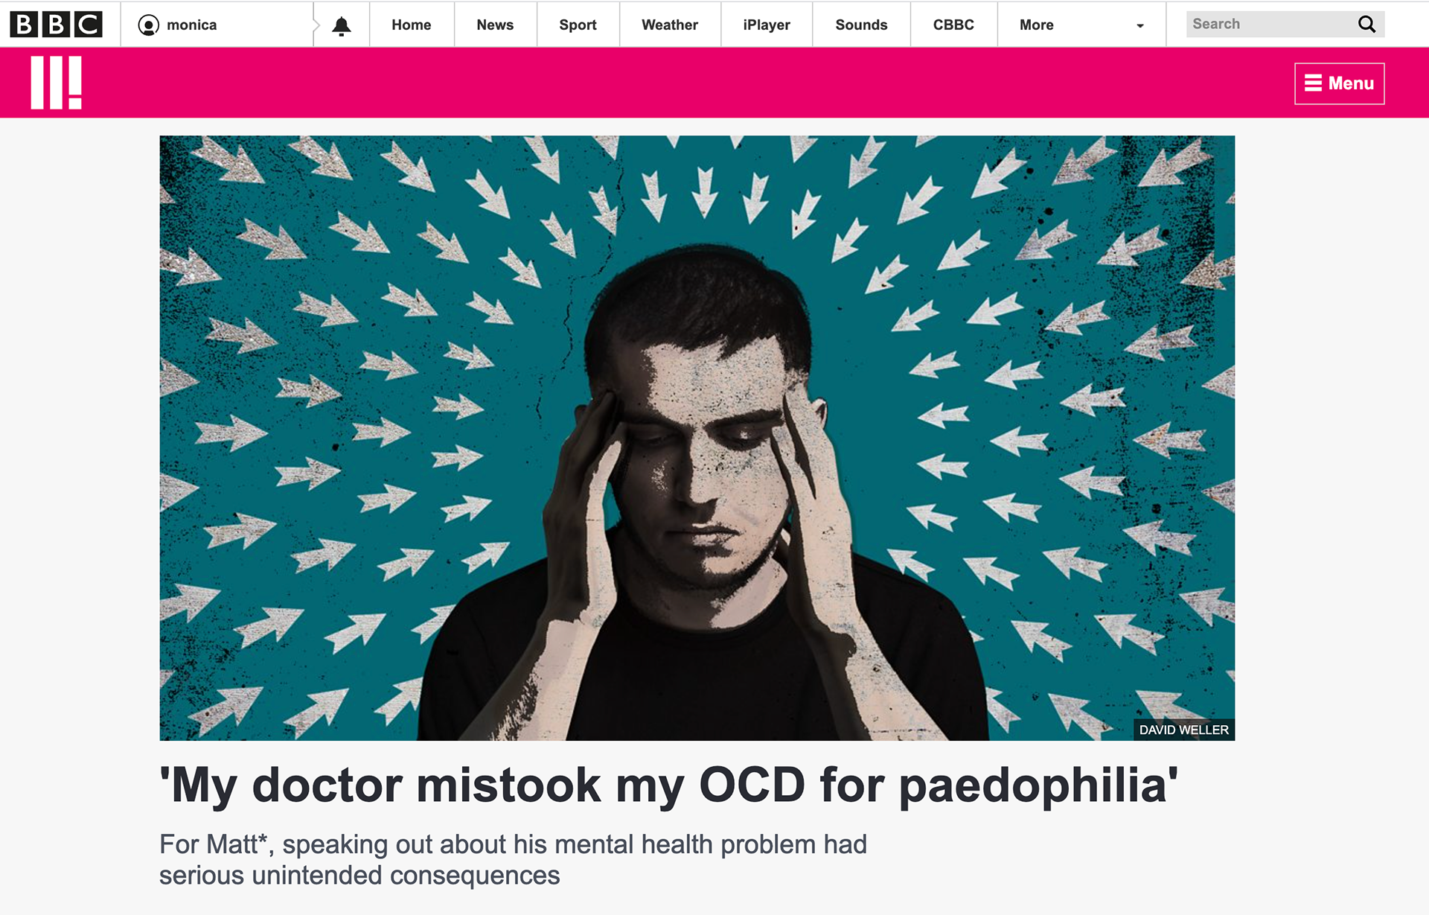The image size is (1429, 915).
Task: Go to the News section
Action: pyautogui.click(x=495, y=25)
